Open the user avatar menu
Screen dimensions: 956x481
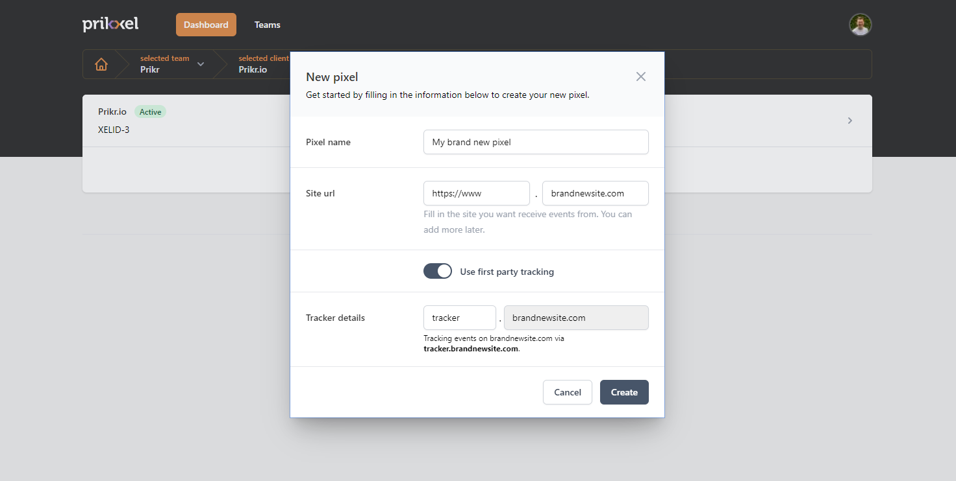[860, 25]
